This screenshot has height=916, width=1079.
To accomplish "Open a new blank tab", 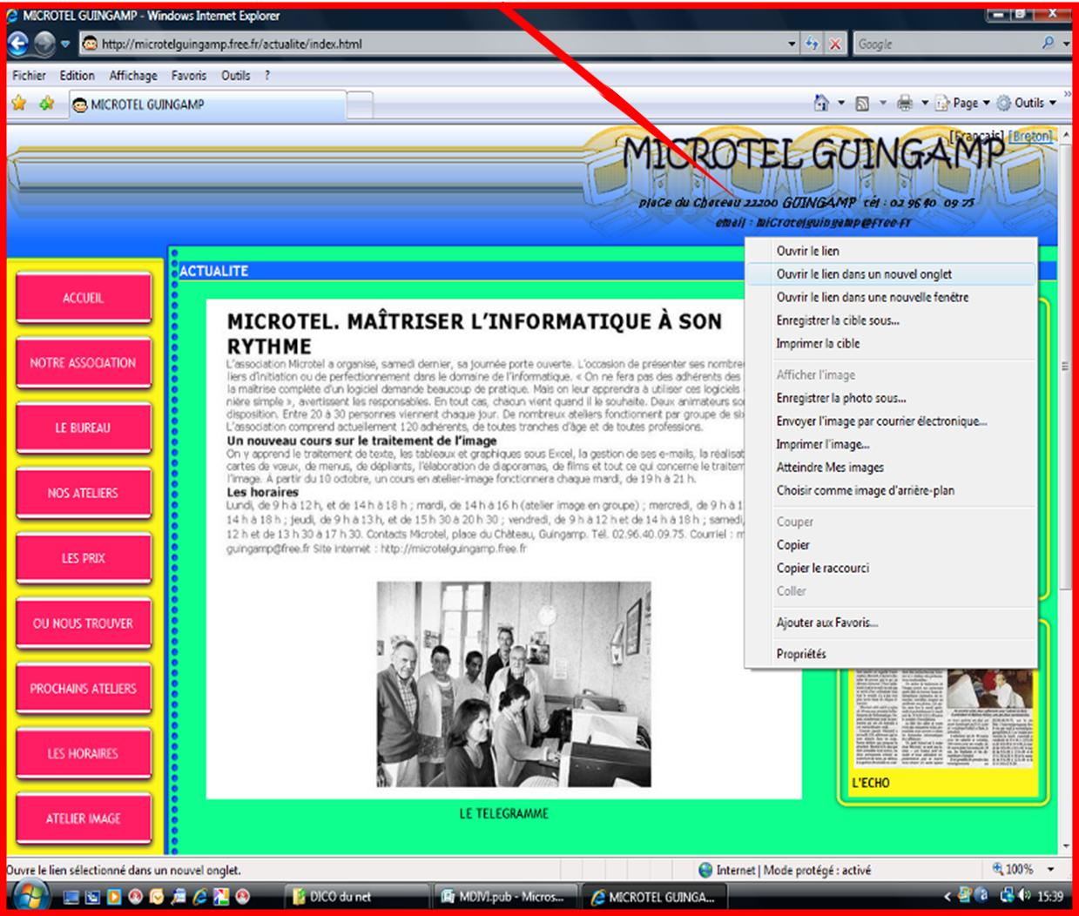I will 360,105.
